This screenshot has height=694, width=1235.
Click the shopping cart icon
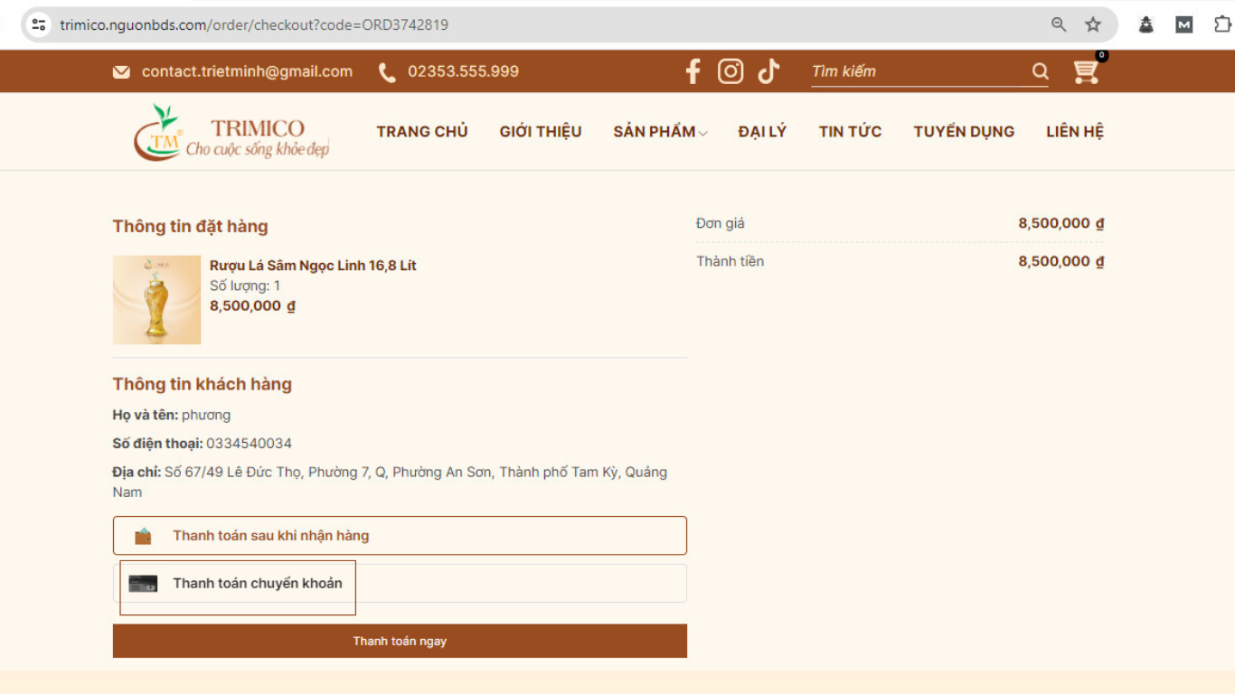1086,71
